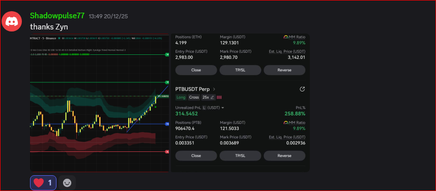Click the message timestamp 13:49 20/12/25
This screenshot has height=191, width=436.
point(108,16)
